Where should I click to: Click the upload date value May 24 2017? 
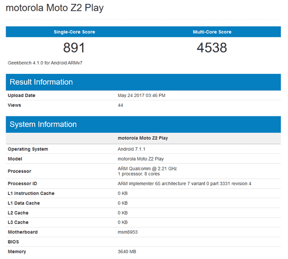(x=141, y=96)
